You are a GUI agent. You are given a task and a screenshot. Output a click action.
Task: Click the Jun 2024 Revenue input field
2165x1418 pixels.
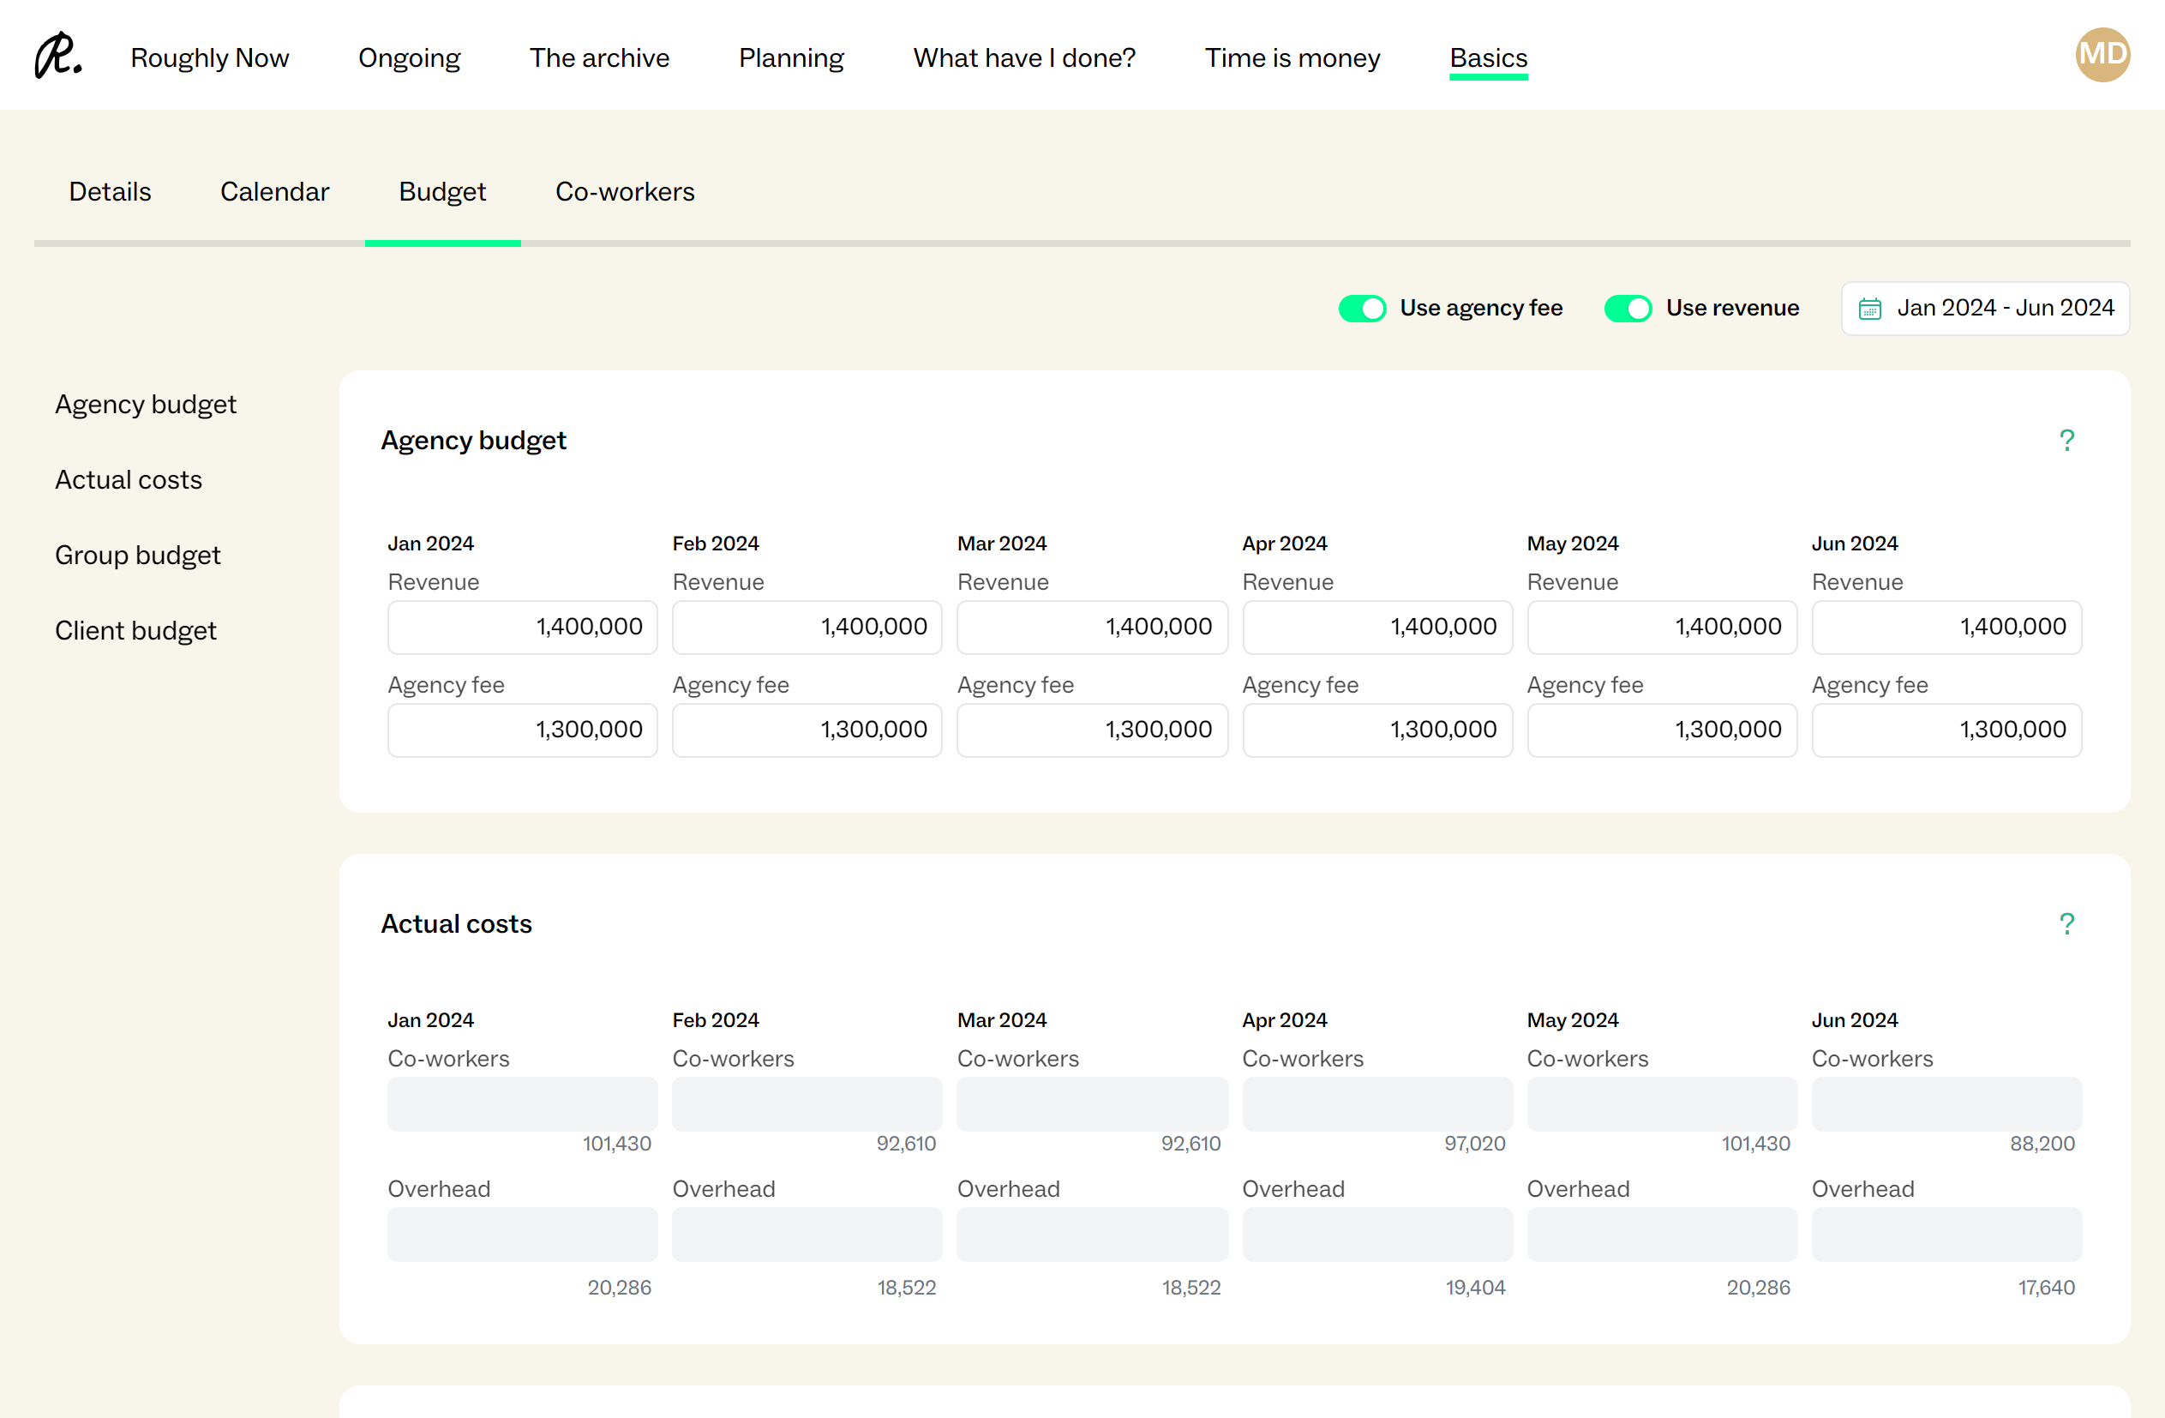click(x=1946, y=627)
